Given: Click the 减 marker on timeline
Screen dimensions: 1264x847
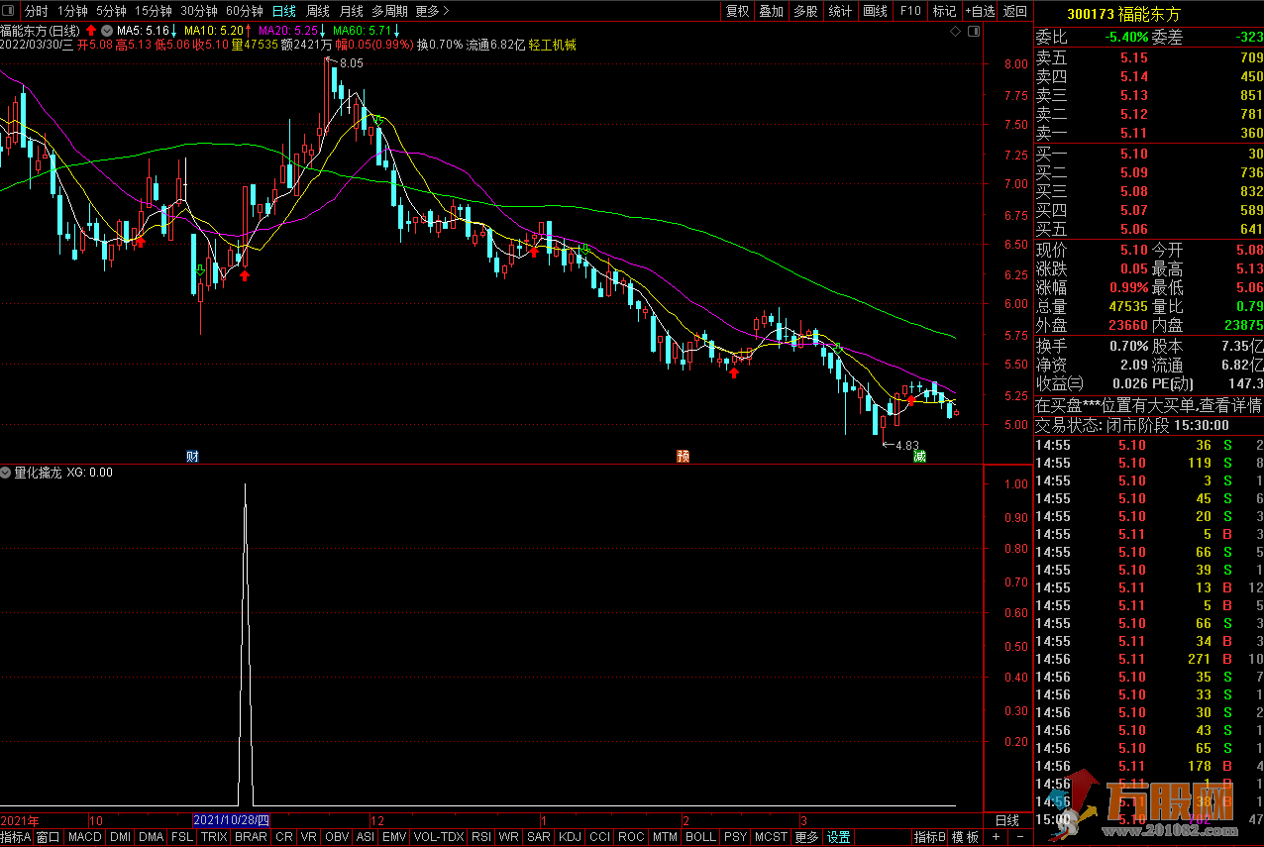Looking at the screenshot, I should tap(919, 457).
